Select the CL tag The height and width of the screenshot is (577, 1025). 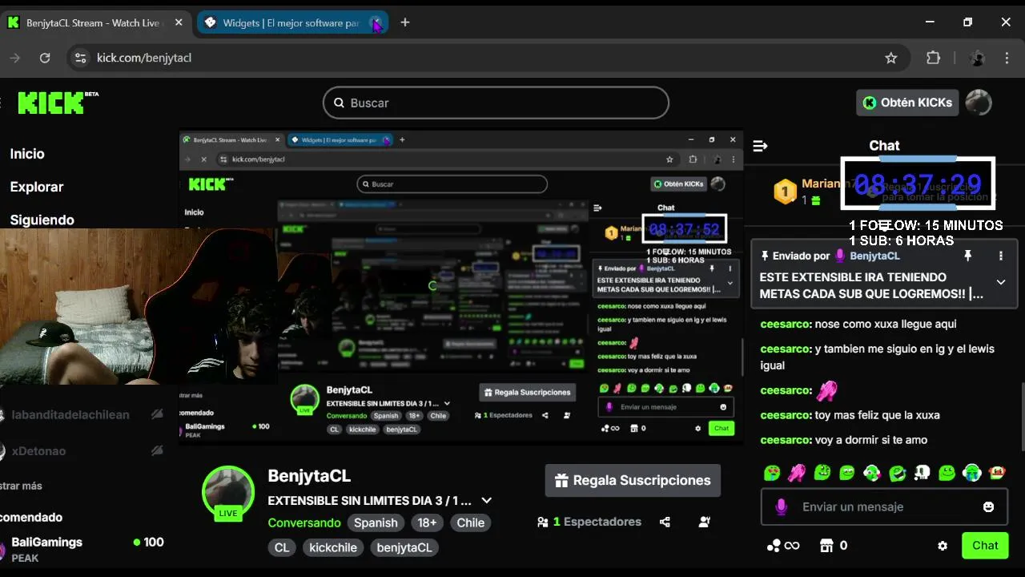click(x=282, y=548)
